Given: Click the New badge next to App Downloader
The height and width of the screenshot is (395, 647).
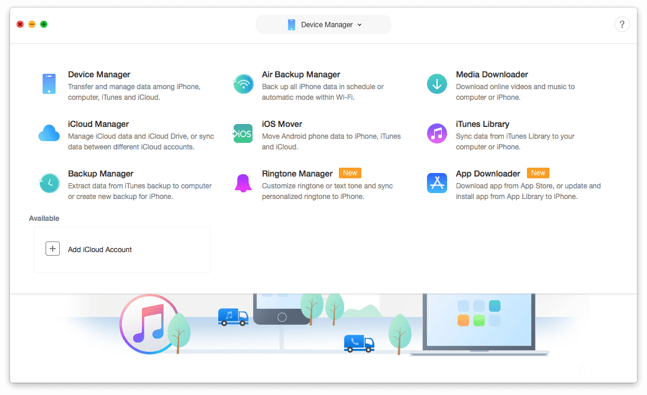Looking at the screenshot, I should 538,173.
